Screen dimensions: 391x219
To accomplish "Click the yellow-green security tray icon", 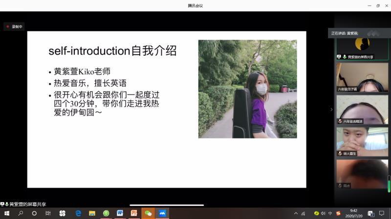I will click(316, 213).
